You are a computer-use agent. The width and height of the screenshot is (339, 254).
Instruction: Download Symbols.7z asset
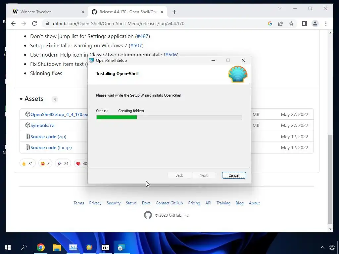(42, 125)
